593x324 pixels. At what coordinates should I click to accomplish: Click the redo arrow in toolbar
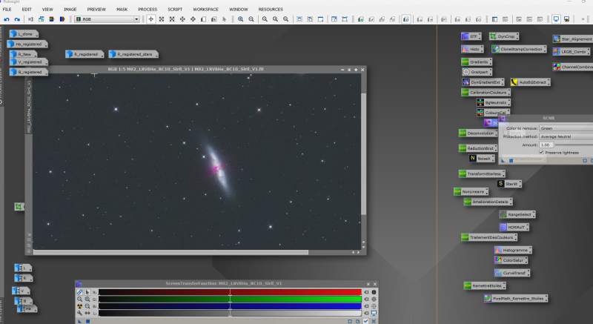17,19
